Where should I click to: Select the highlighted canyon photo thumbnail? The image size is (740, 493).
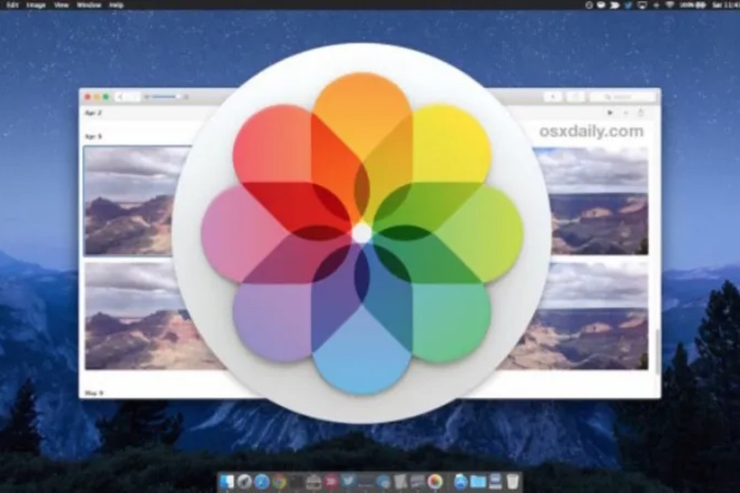click(x=136, y=201)
